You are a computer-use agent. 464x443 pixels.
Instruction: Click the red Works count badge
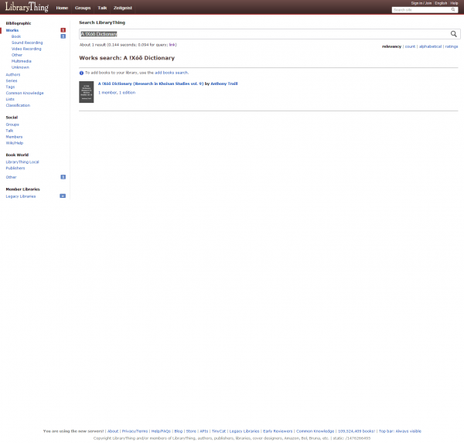coord(63,30)
